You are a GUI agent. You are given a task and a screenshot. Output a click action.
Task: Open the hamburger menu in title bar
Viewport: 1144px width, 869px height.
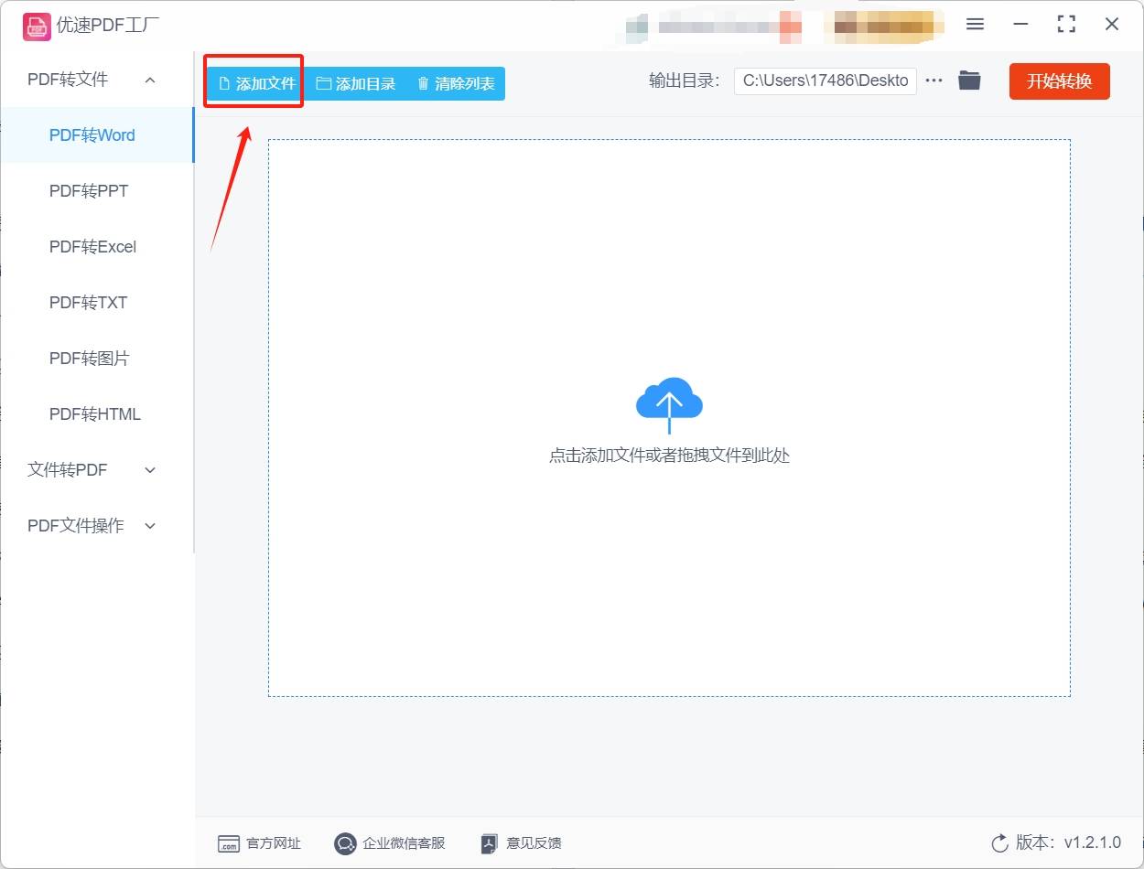pyautogui.click(x=976, y=25)
